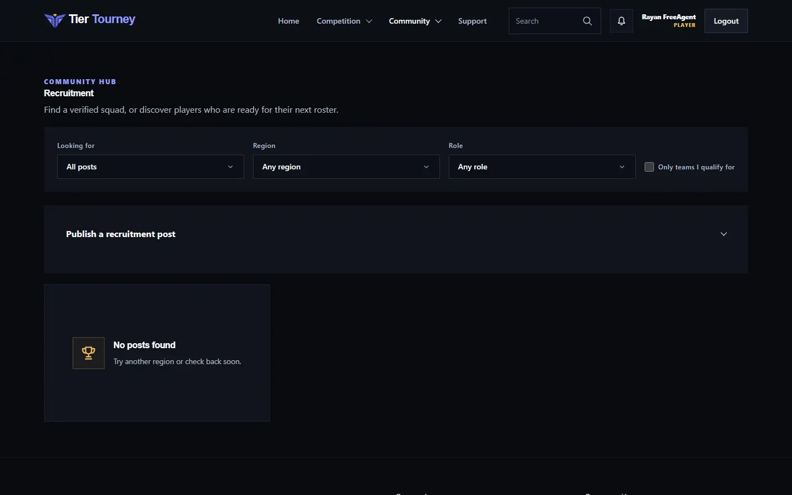Click the PLAYER role badge

[x=685, y=25]
